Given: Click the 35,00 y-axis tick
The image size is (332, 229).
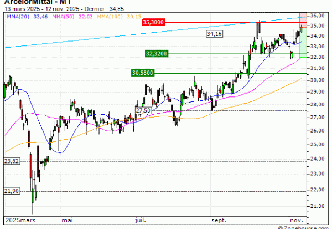Looking at the screenshot, I should point(318,26).
